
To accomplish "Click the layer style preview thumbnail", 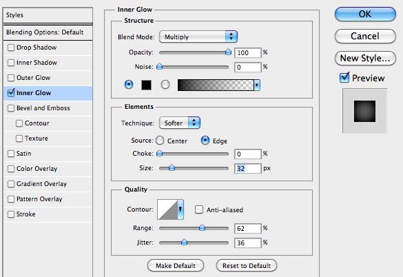I will pyautogui.click(x=364, y=111).
